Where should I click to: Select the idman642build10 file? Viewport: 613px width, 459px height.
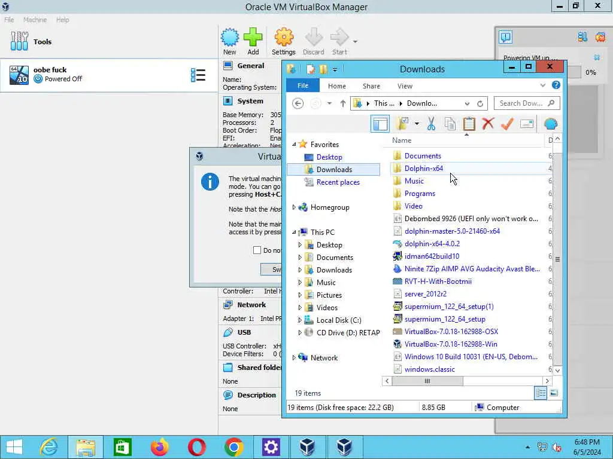432,256
